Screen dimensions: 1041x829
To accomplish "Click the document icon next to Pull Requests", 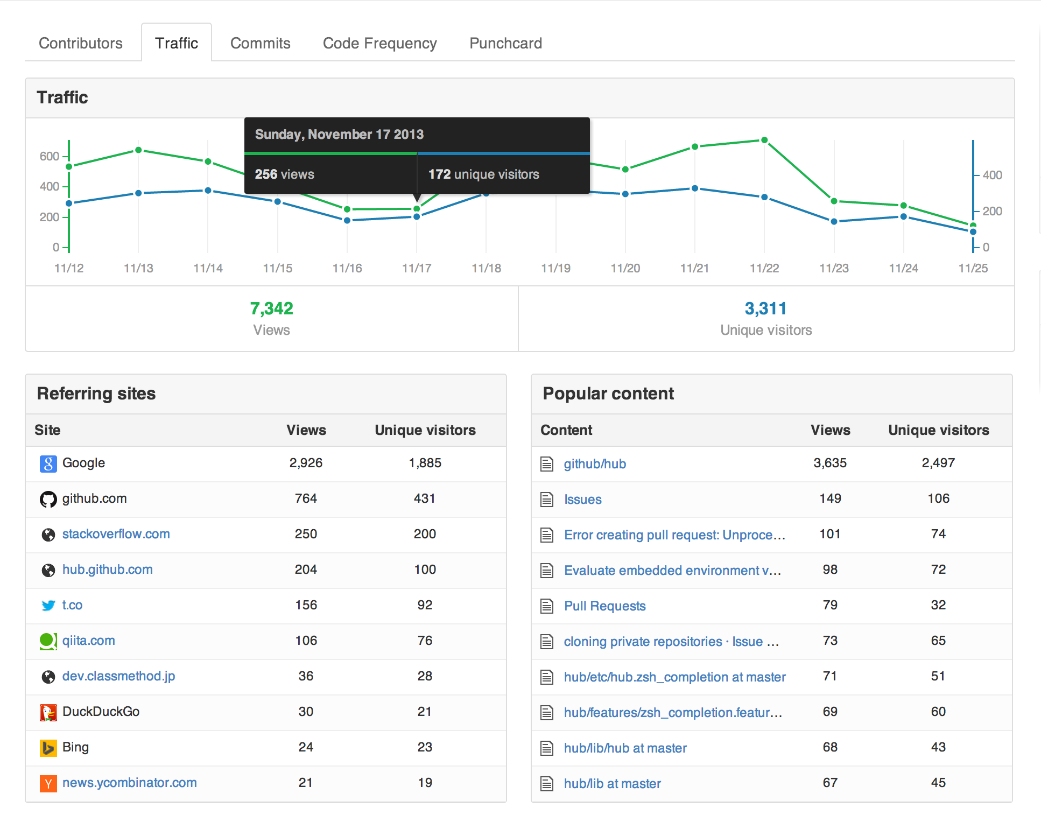I will point(547,606).
